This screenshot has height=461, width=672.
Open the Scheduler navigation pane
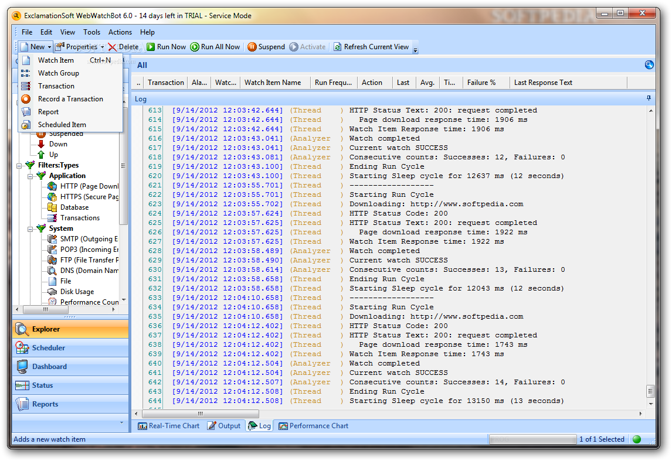[x=70, y=347]
